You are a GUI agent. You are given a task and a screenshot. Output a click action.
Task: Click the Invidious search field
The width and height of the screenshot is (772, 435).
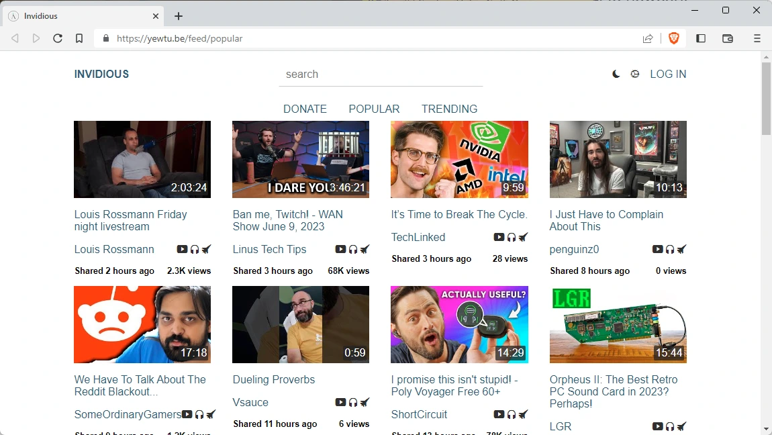381,75
